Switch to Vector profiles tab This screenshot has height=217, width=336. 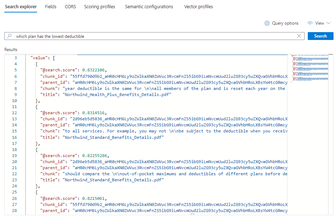[x=199, y=7]
